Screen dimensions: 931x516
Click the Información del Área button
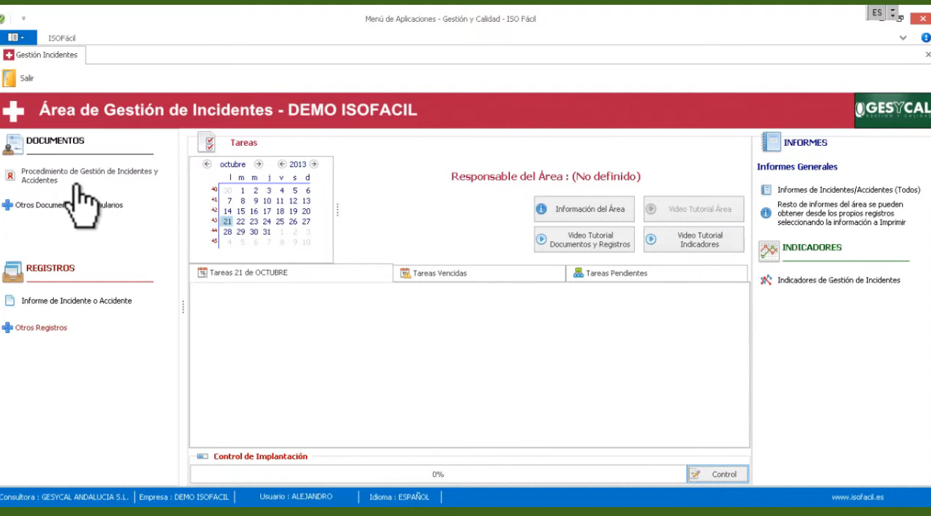(584, 209)
